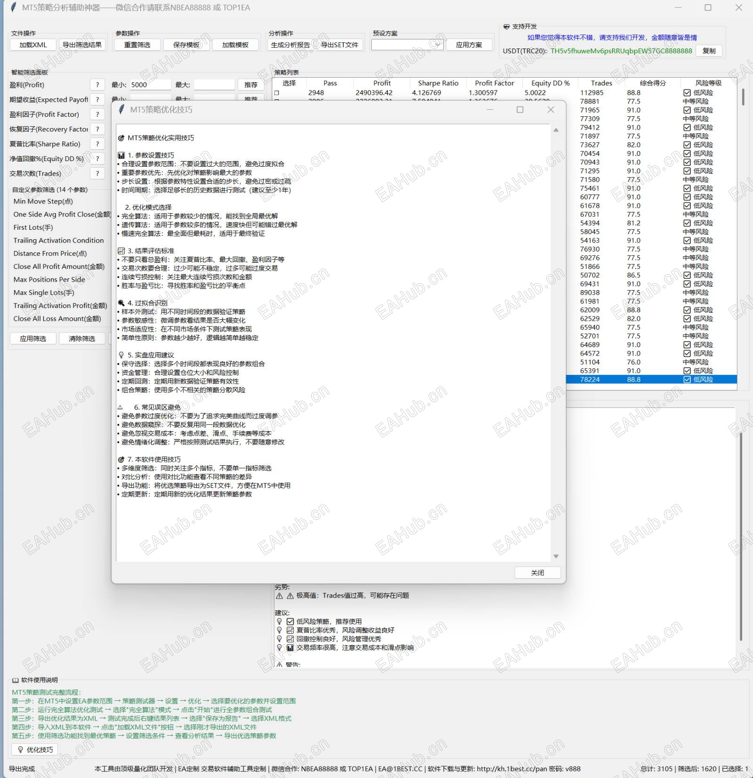Copy the USDT address with 复制
This screenshot has width=753, height=778.
click(708, 51)
